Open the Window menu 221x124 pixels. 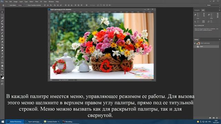coord(51,1)
